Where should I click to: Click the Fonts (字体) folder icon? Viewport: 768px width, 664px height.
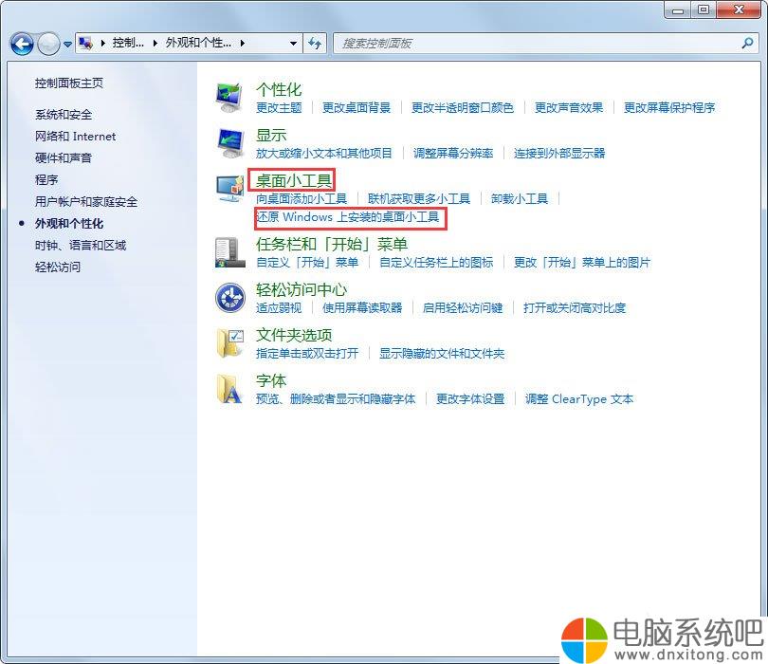point(229,389)
